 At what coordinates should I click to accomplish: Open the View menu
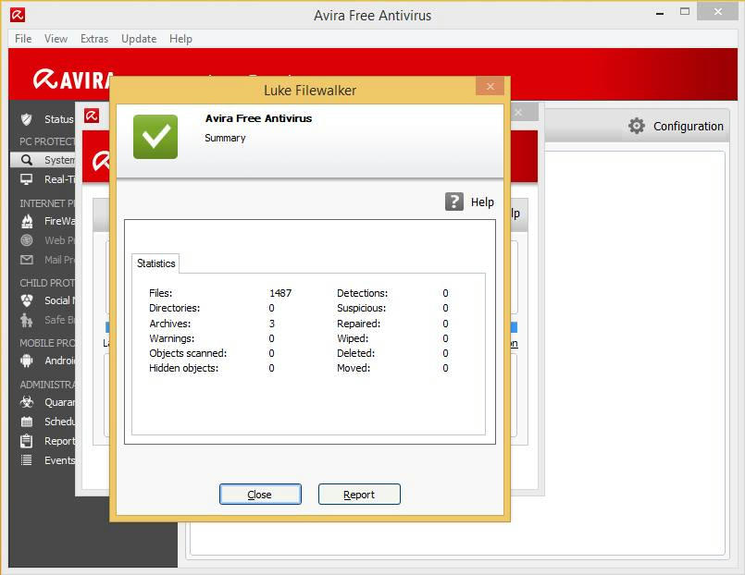tap(56, 39)
